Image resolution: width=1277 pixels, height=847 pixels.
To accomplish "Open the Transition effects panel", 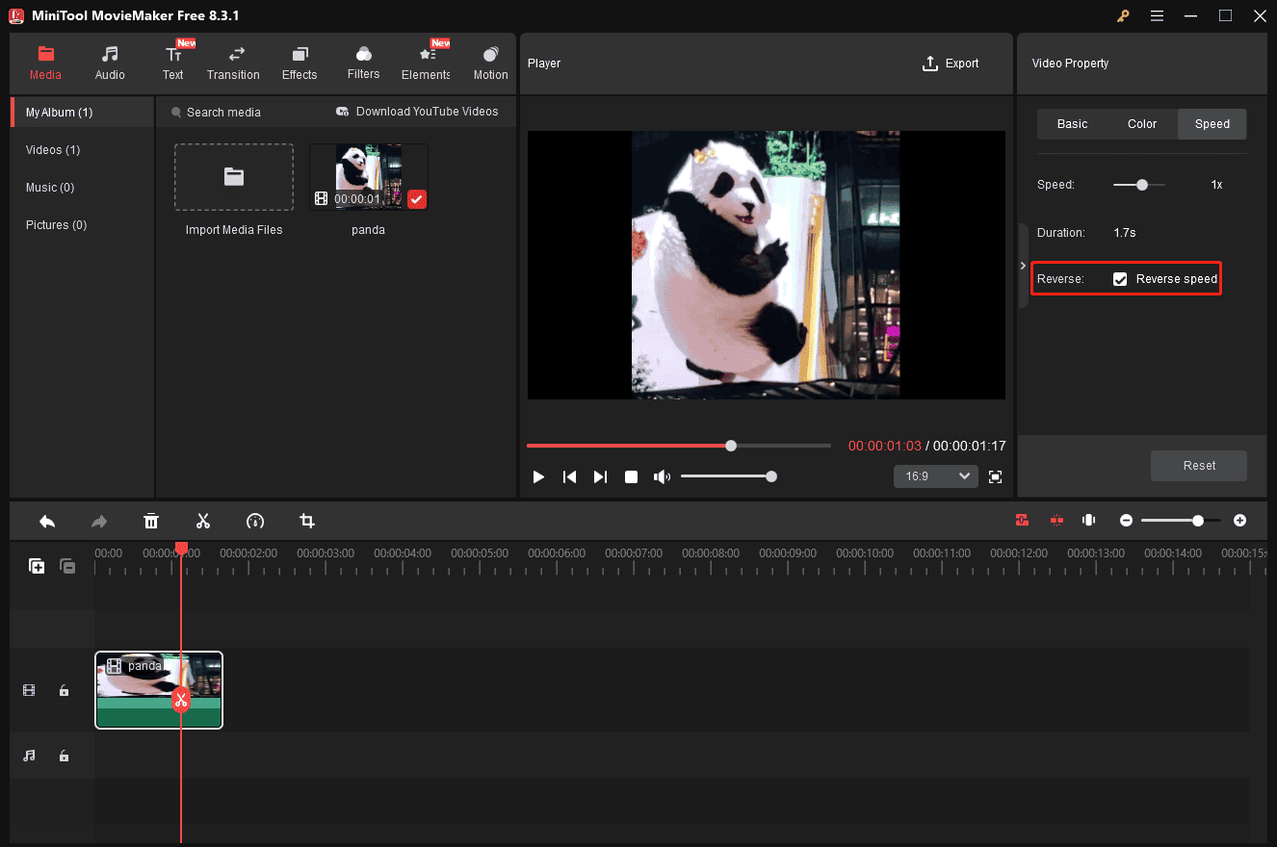I will pyautogui.click(x=233, y=63).
